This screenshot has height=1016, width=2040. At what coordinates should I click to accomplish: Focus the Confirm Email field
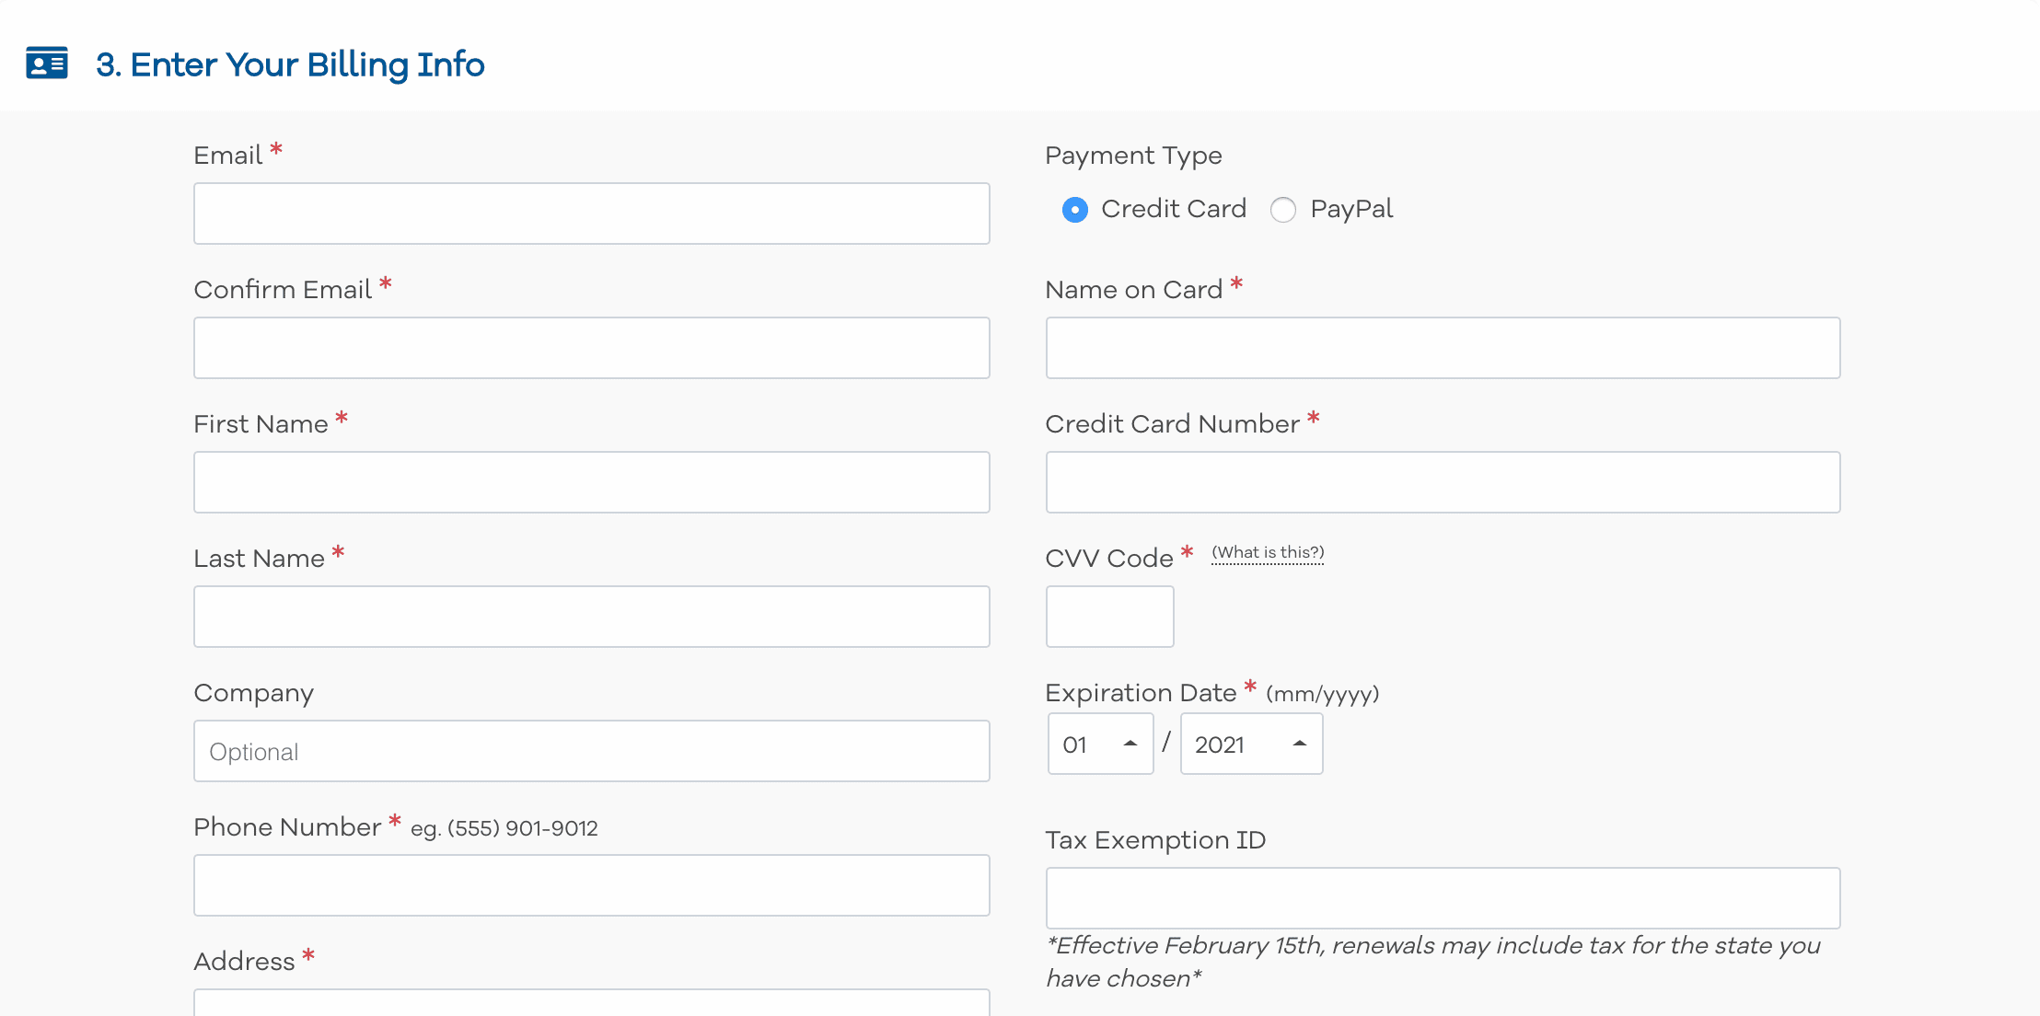[x=591, y=348]
